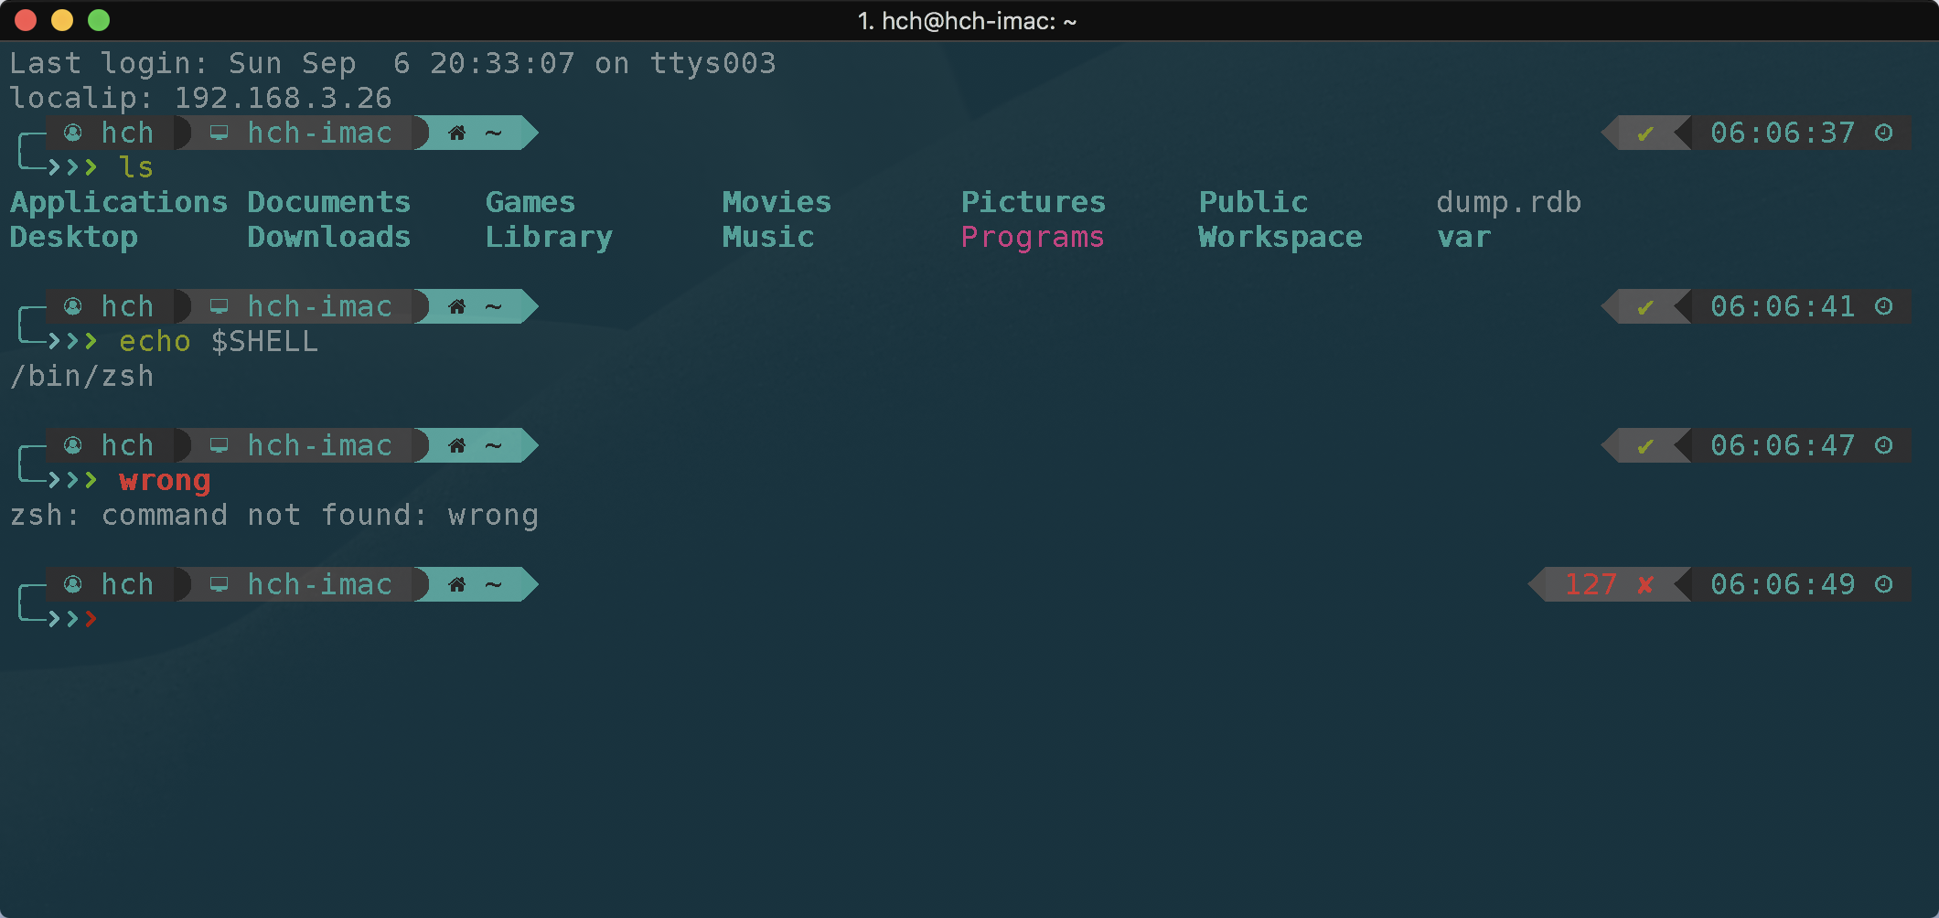
Task: Click the dump.rdb file name
Action: coord(1509,202)
